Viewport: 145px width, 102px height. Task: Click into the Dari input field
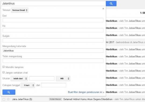click(x=53, y=20)
